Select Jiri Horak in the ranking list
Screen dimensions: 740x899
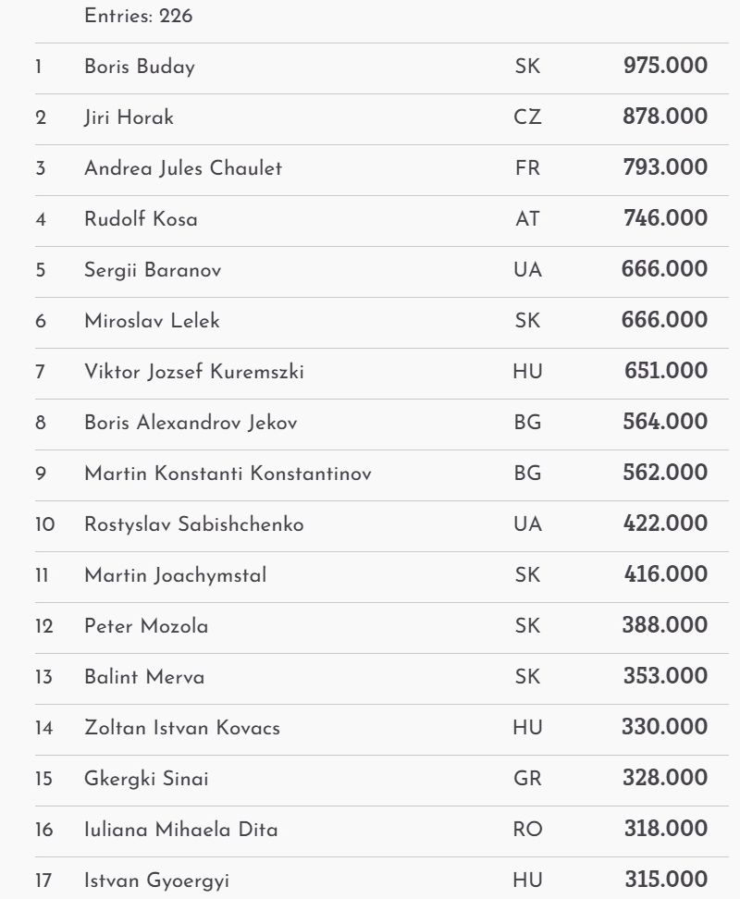[129, 117]
